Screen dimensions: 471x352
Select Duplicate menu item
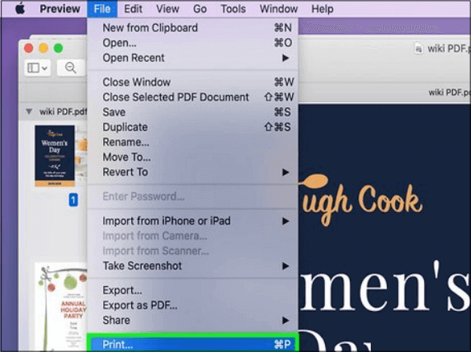click(192, 127)
